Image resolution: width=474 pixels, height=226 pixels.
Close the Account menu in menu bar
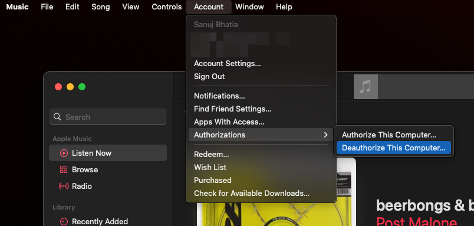click(x=209, y=6)
